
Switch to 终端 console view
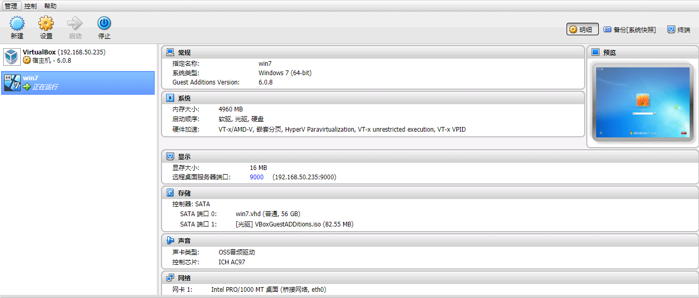point(679,30)
